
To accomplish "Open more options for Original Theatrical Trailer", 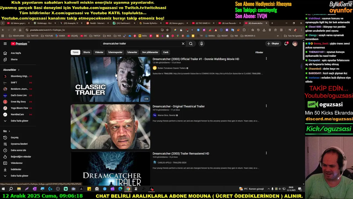I will [x=266, y=106].
